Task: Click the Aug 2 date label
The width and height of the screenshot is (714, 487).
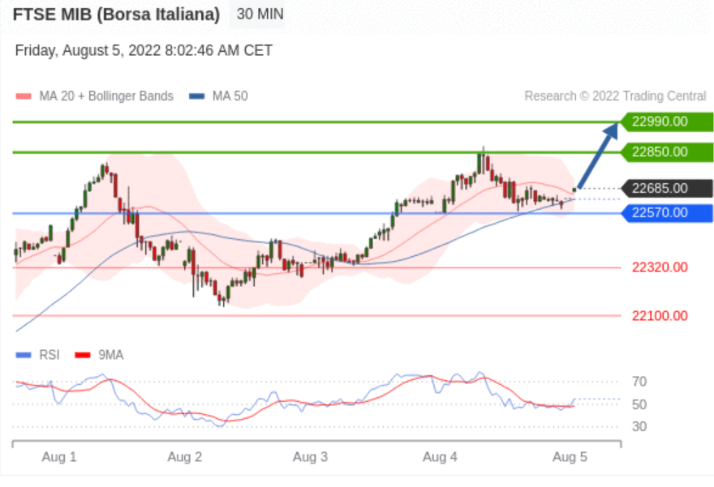Action: 184,457
